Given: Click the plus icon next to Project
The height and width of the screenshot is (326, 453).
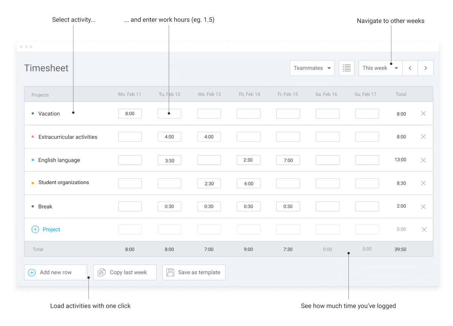Looking at the screenshot, I should pos(35,229).
